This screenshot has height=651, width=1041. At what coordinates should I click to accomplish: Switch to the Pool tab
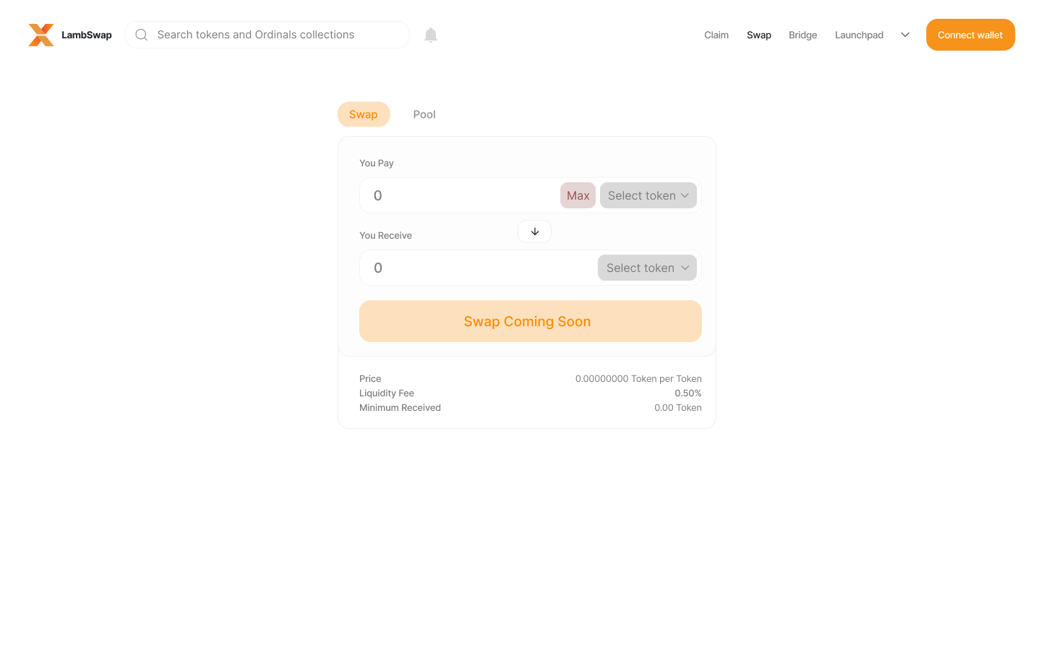pyautogui.click(x=424, y=114)
